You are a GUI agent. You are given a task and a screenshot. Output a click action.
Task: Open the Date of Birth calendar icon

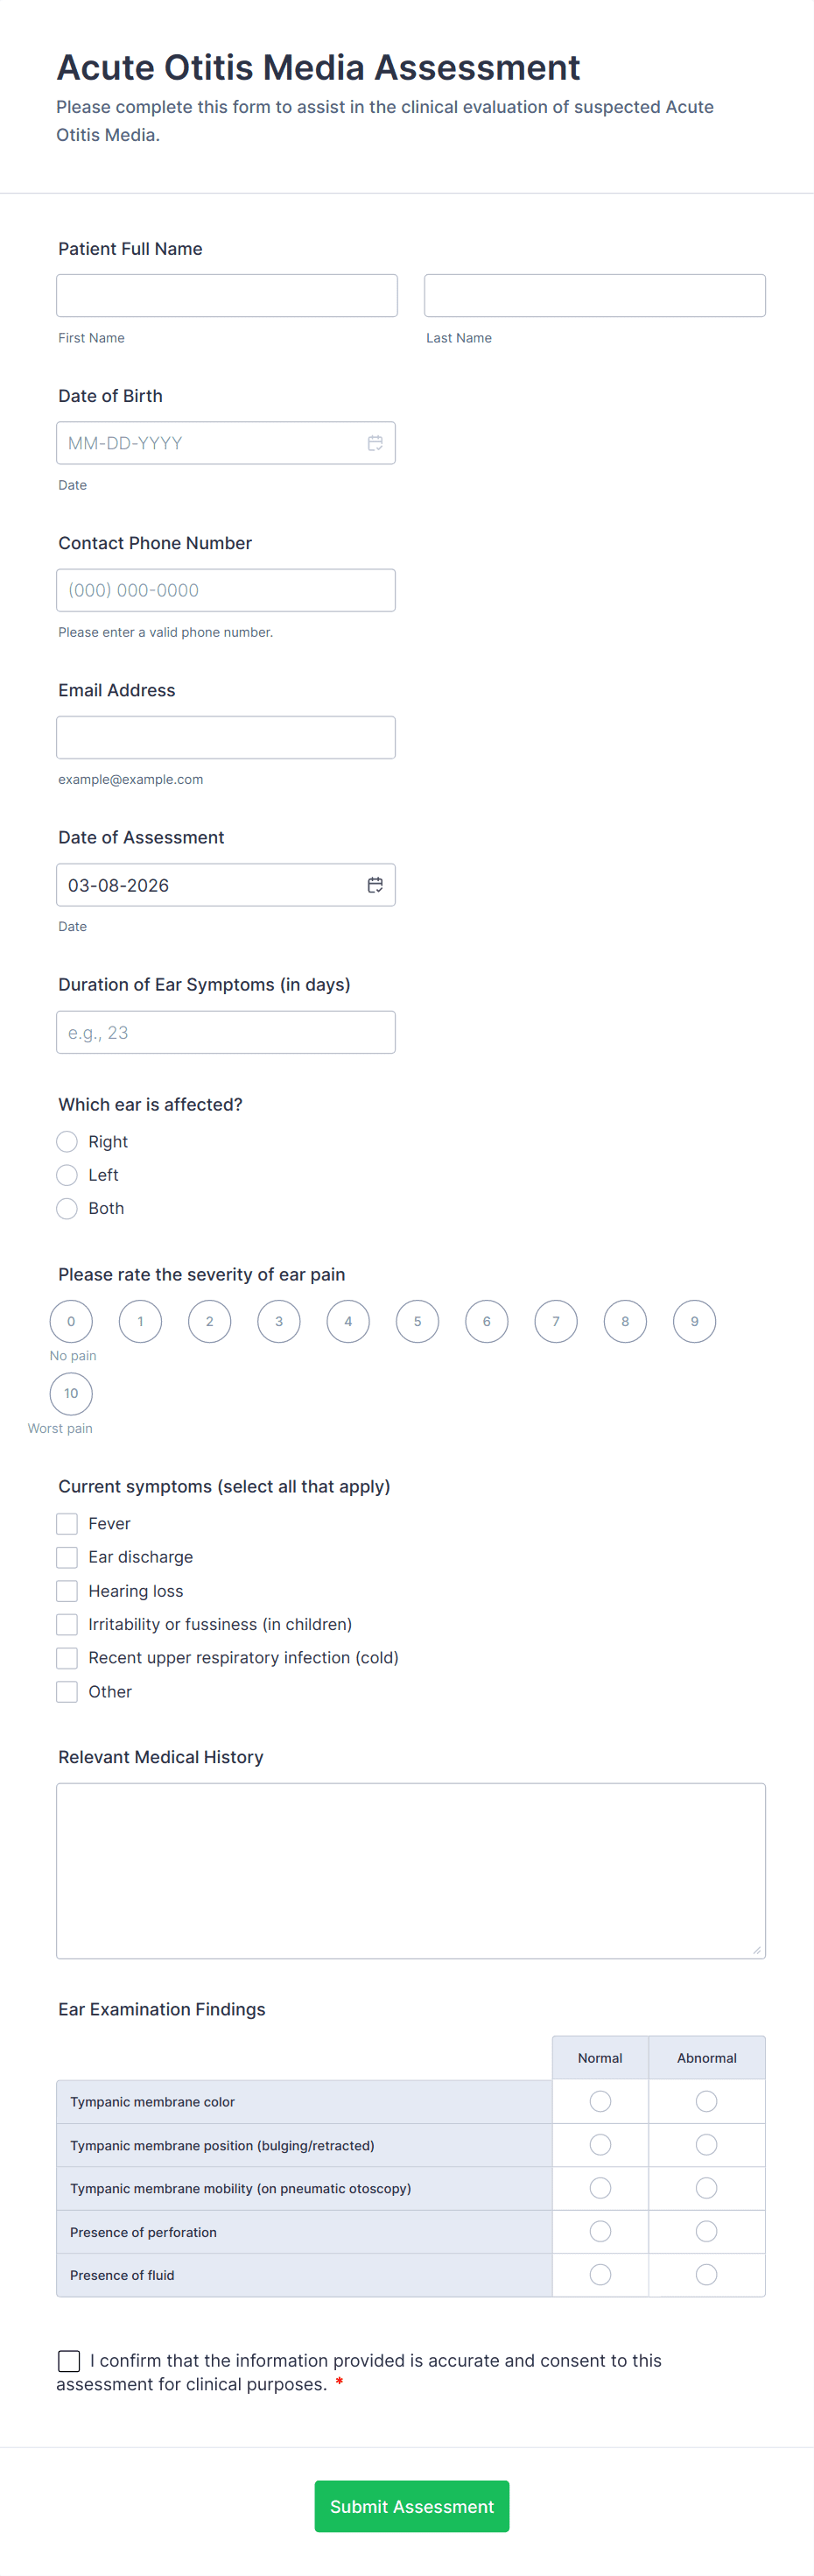(375, 443)
